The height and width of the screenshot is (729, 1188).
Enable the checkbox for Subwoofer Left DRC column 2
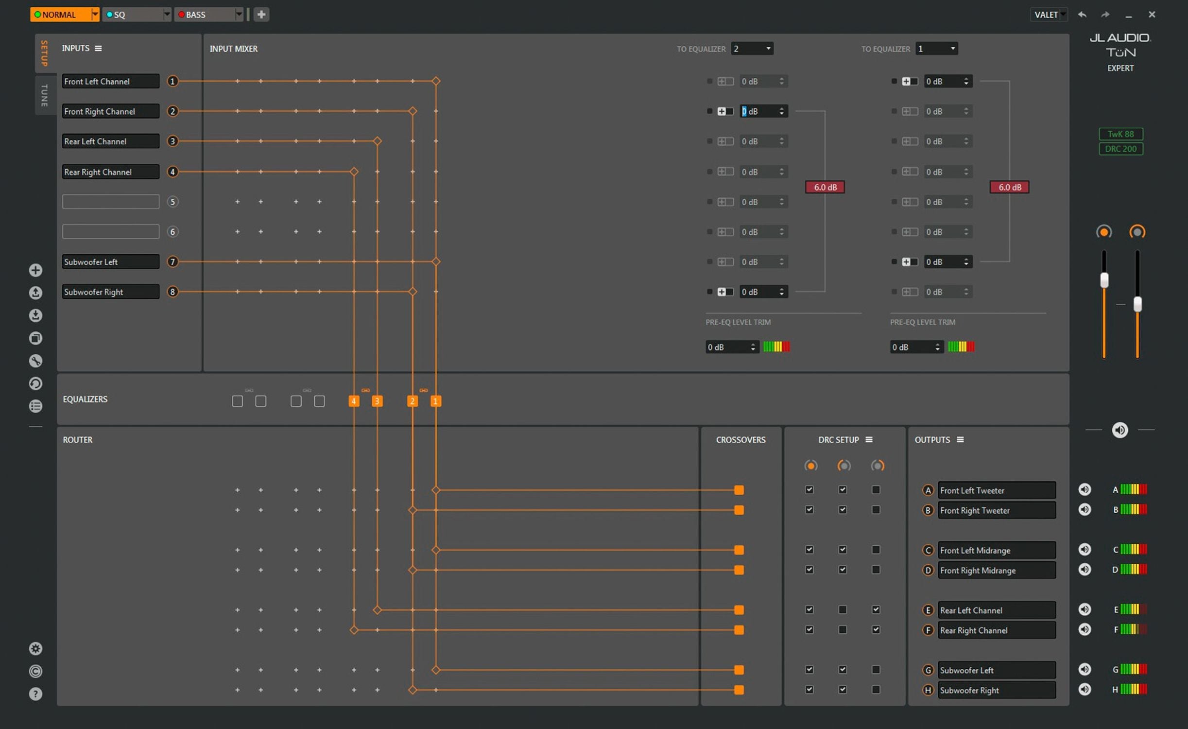coord(844,670)
